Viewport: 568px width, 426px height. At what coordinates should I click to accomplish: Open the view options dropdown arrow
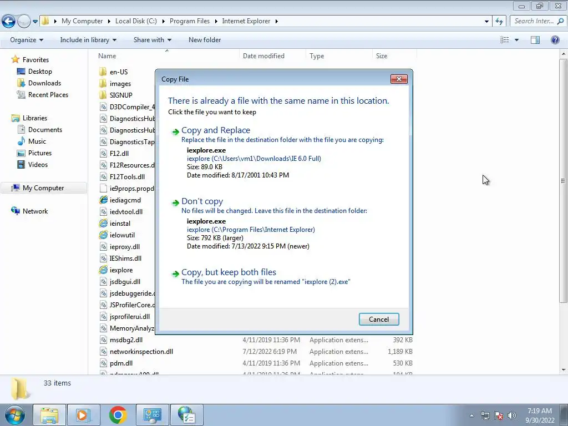[516, 40]
